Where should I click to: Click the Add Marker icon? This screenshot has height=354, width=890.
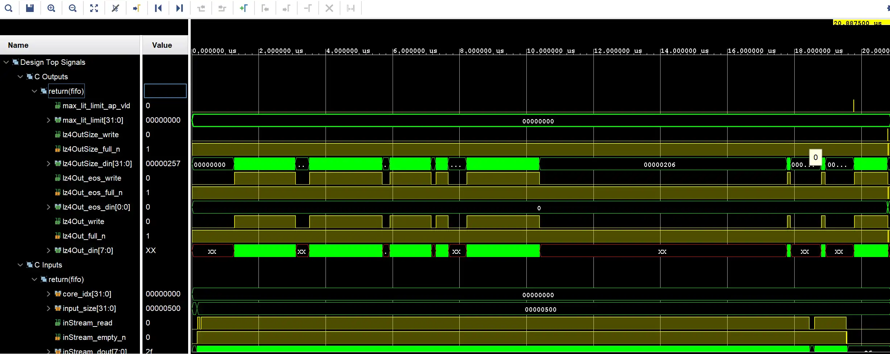pyautogui.click(x=244, y=8)
